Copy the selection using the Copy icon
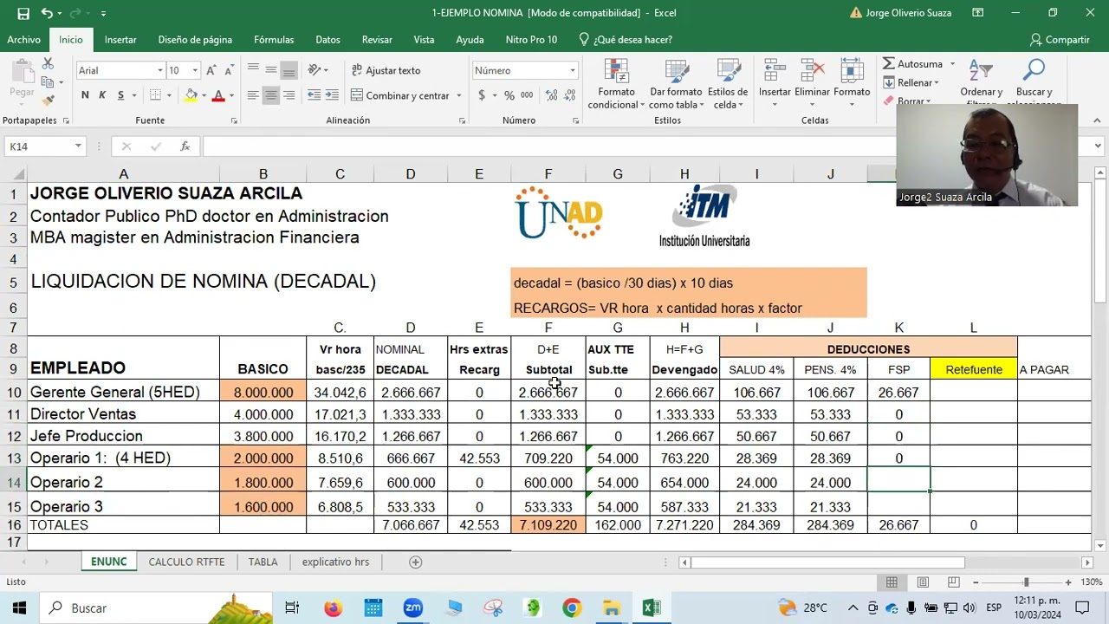Image resolution: width=1109 pixels, height=624 pixels. pos(48,82)
